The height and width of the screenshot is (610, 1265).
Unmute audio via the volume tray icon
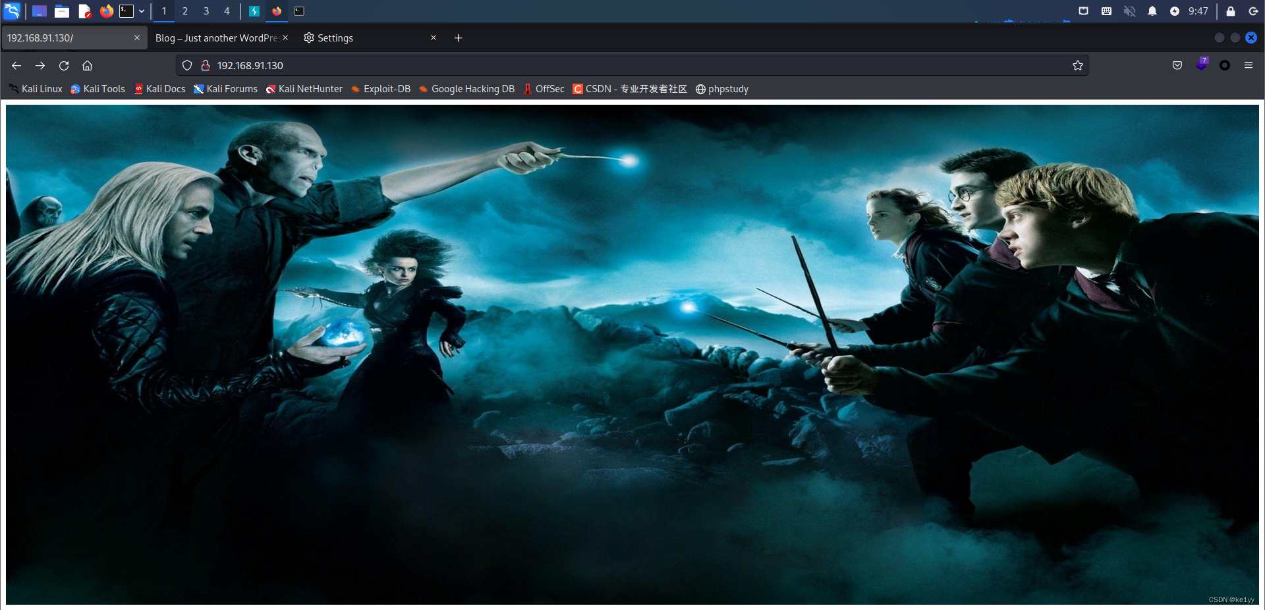pyautogui.click(x=1129, y=11)
